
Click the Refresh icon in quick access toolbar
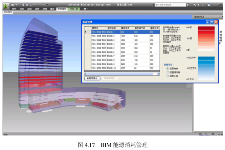click(31, 5)
